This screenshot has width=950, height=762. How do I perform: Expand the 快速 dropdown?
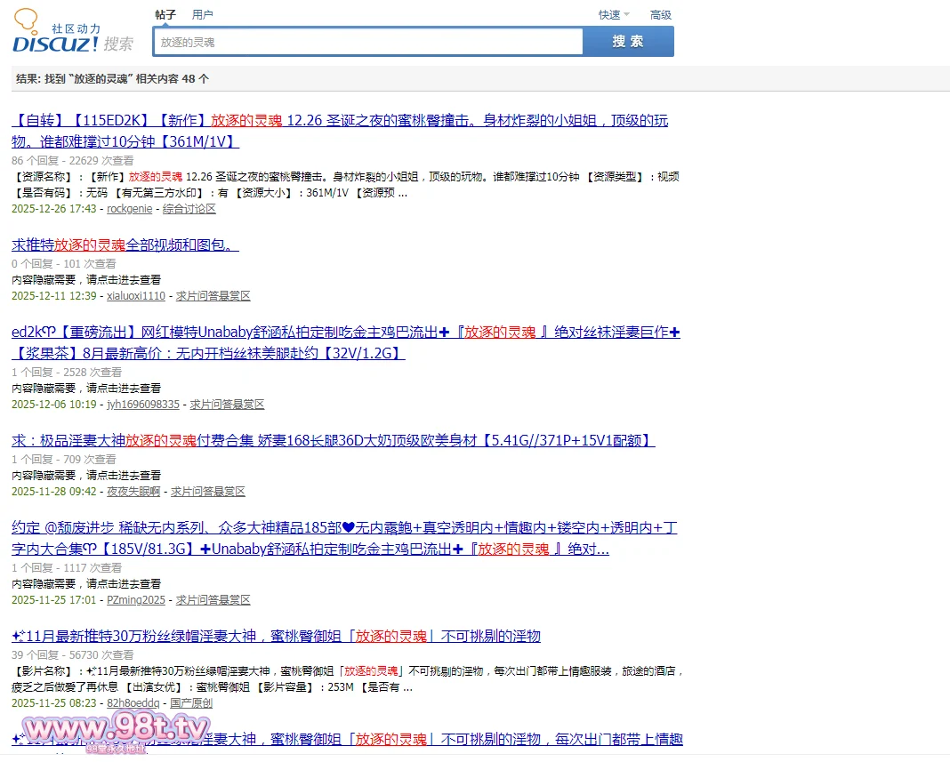[x=613, y=14]
